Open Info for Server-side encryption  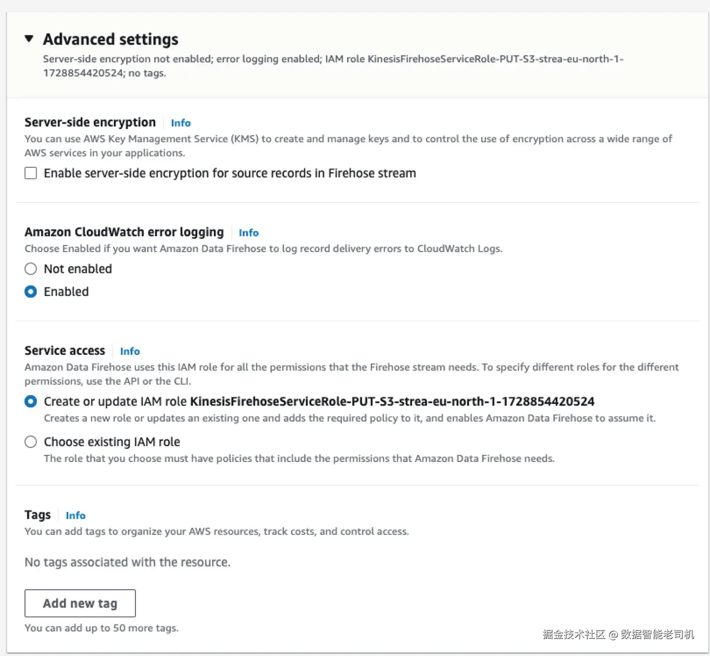point(180,123)
